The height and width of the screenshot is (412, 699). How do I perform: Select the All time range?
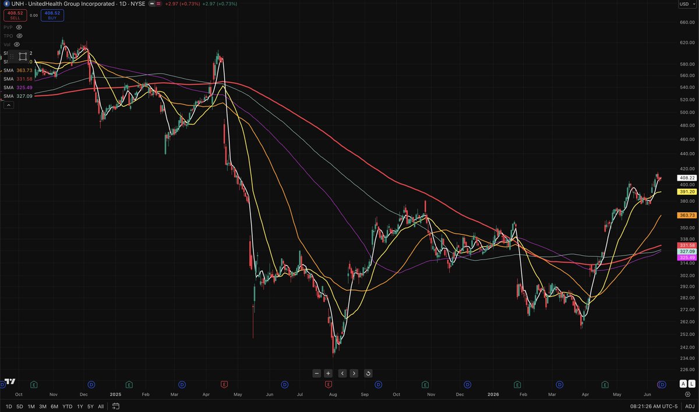point(101,406)
